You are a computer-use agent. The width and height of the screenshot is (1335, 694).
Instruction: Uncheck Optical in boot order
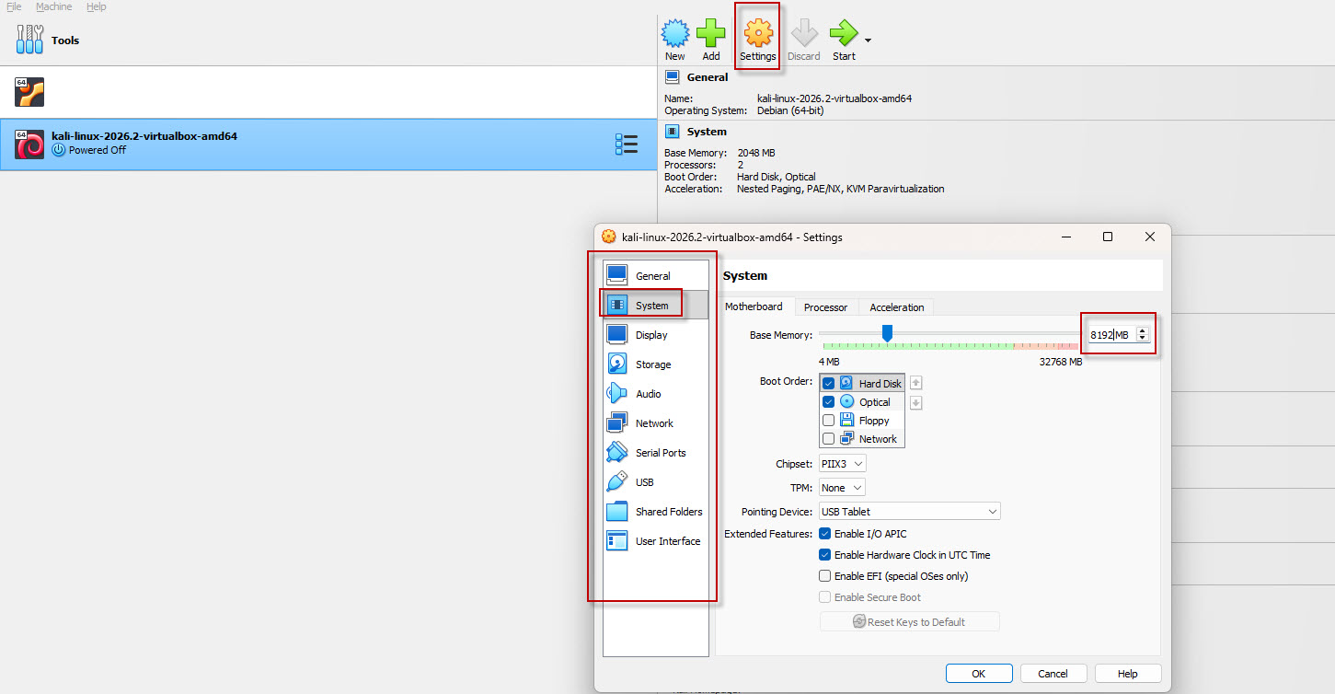pos(828,402)
